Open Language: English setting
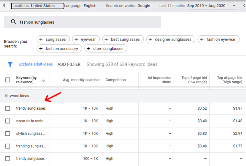Image resolution: width=246 pixels, height=166 pixels. click(x=81, y=6)
